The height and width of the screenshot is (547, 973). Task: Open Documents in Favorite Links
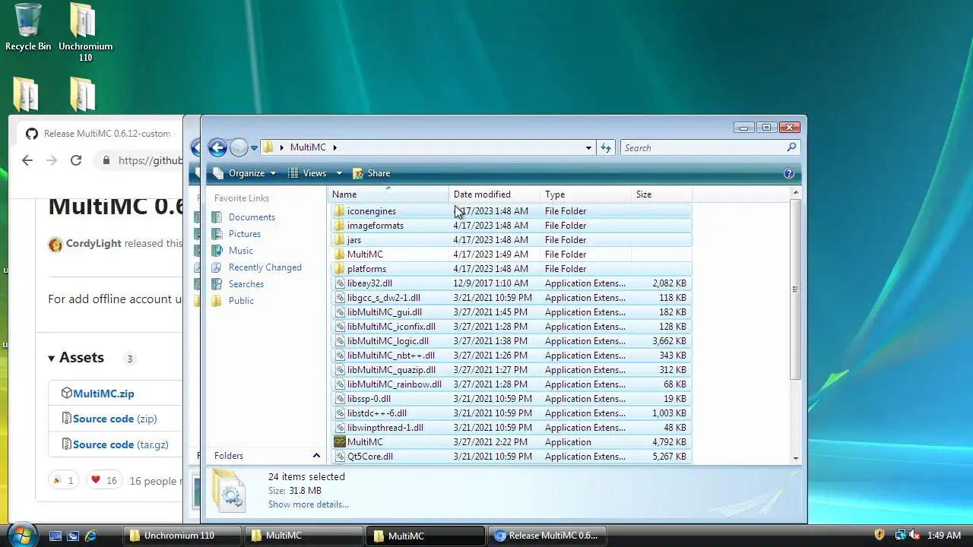point(252,217)
